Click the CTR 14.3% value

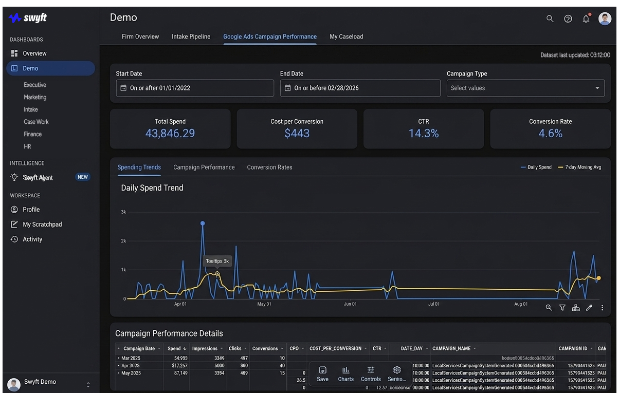pos(424,134)
